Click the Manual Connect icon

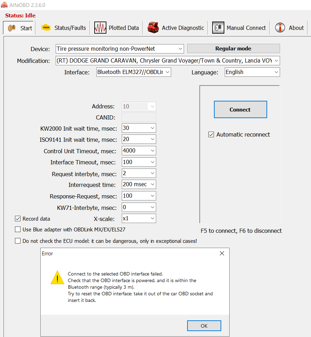(x=218, y=28)
